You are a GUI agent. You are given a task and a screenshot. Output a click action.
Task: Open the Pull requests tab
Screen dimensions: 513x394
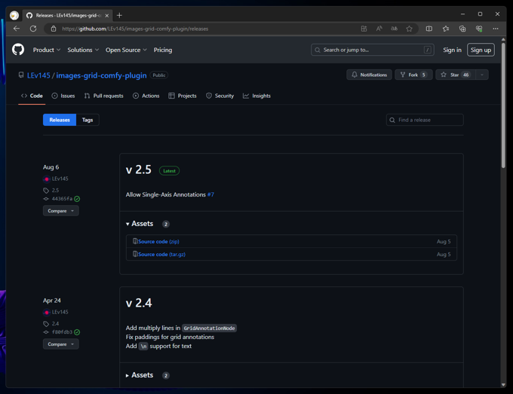(x=103, y=96)
